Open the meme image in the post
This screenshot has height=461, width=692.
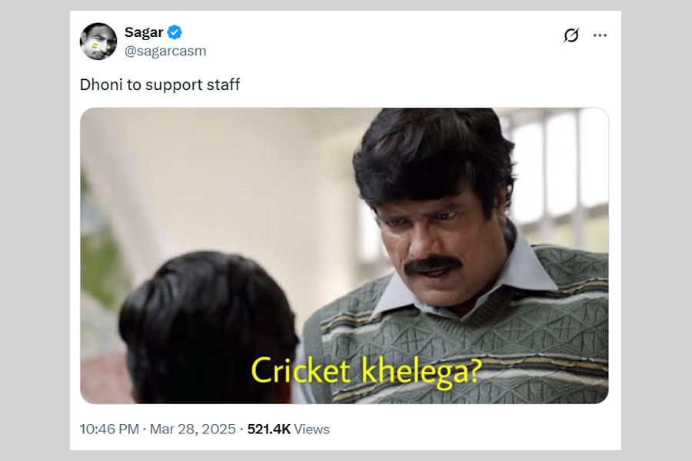344,255
